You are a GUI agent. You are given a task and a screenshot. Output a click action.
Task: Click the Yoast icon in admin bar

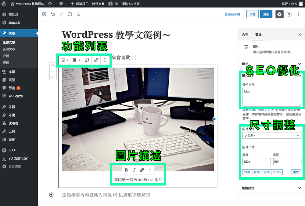(x=110, y=4)
